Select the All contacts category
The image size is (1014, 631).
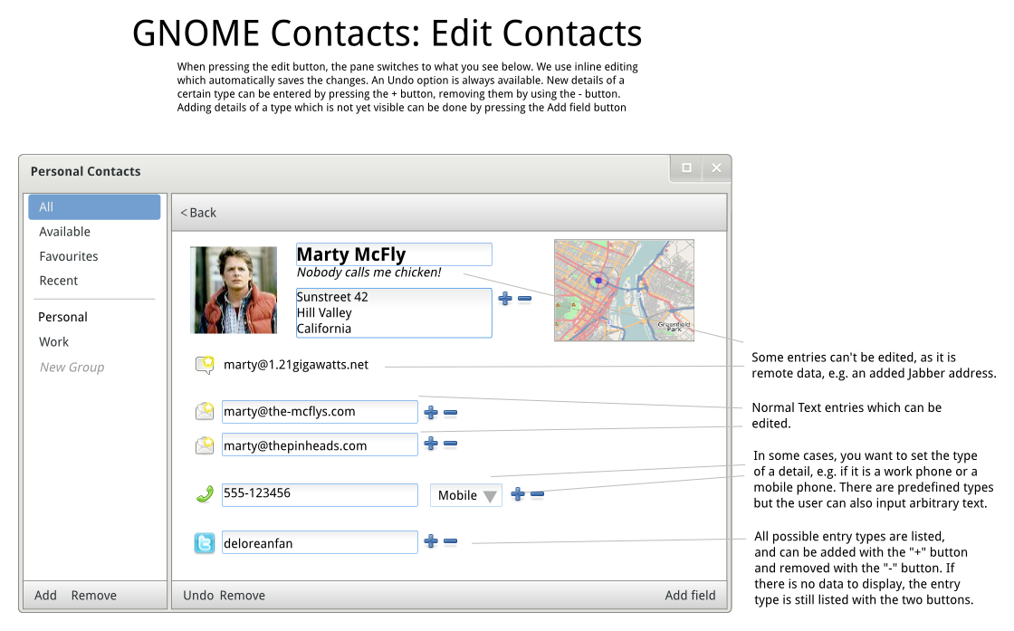pyautogui.click(x=94, y=207)
